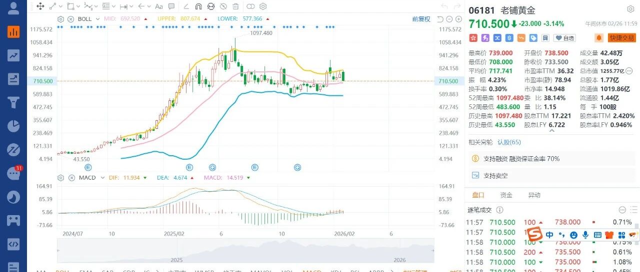
Task: Remove the BOLL indicator with X icon
Action: point(70,19)
